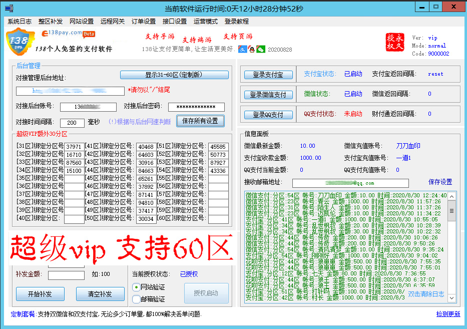Viewport: 467px width, 329px height.
Task: Open the 远程网关 menu
Action: (x=113, y=22)
